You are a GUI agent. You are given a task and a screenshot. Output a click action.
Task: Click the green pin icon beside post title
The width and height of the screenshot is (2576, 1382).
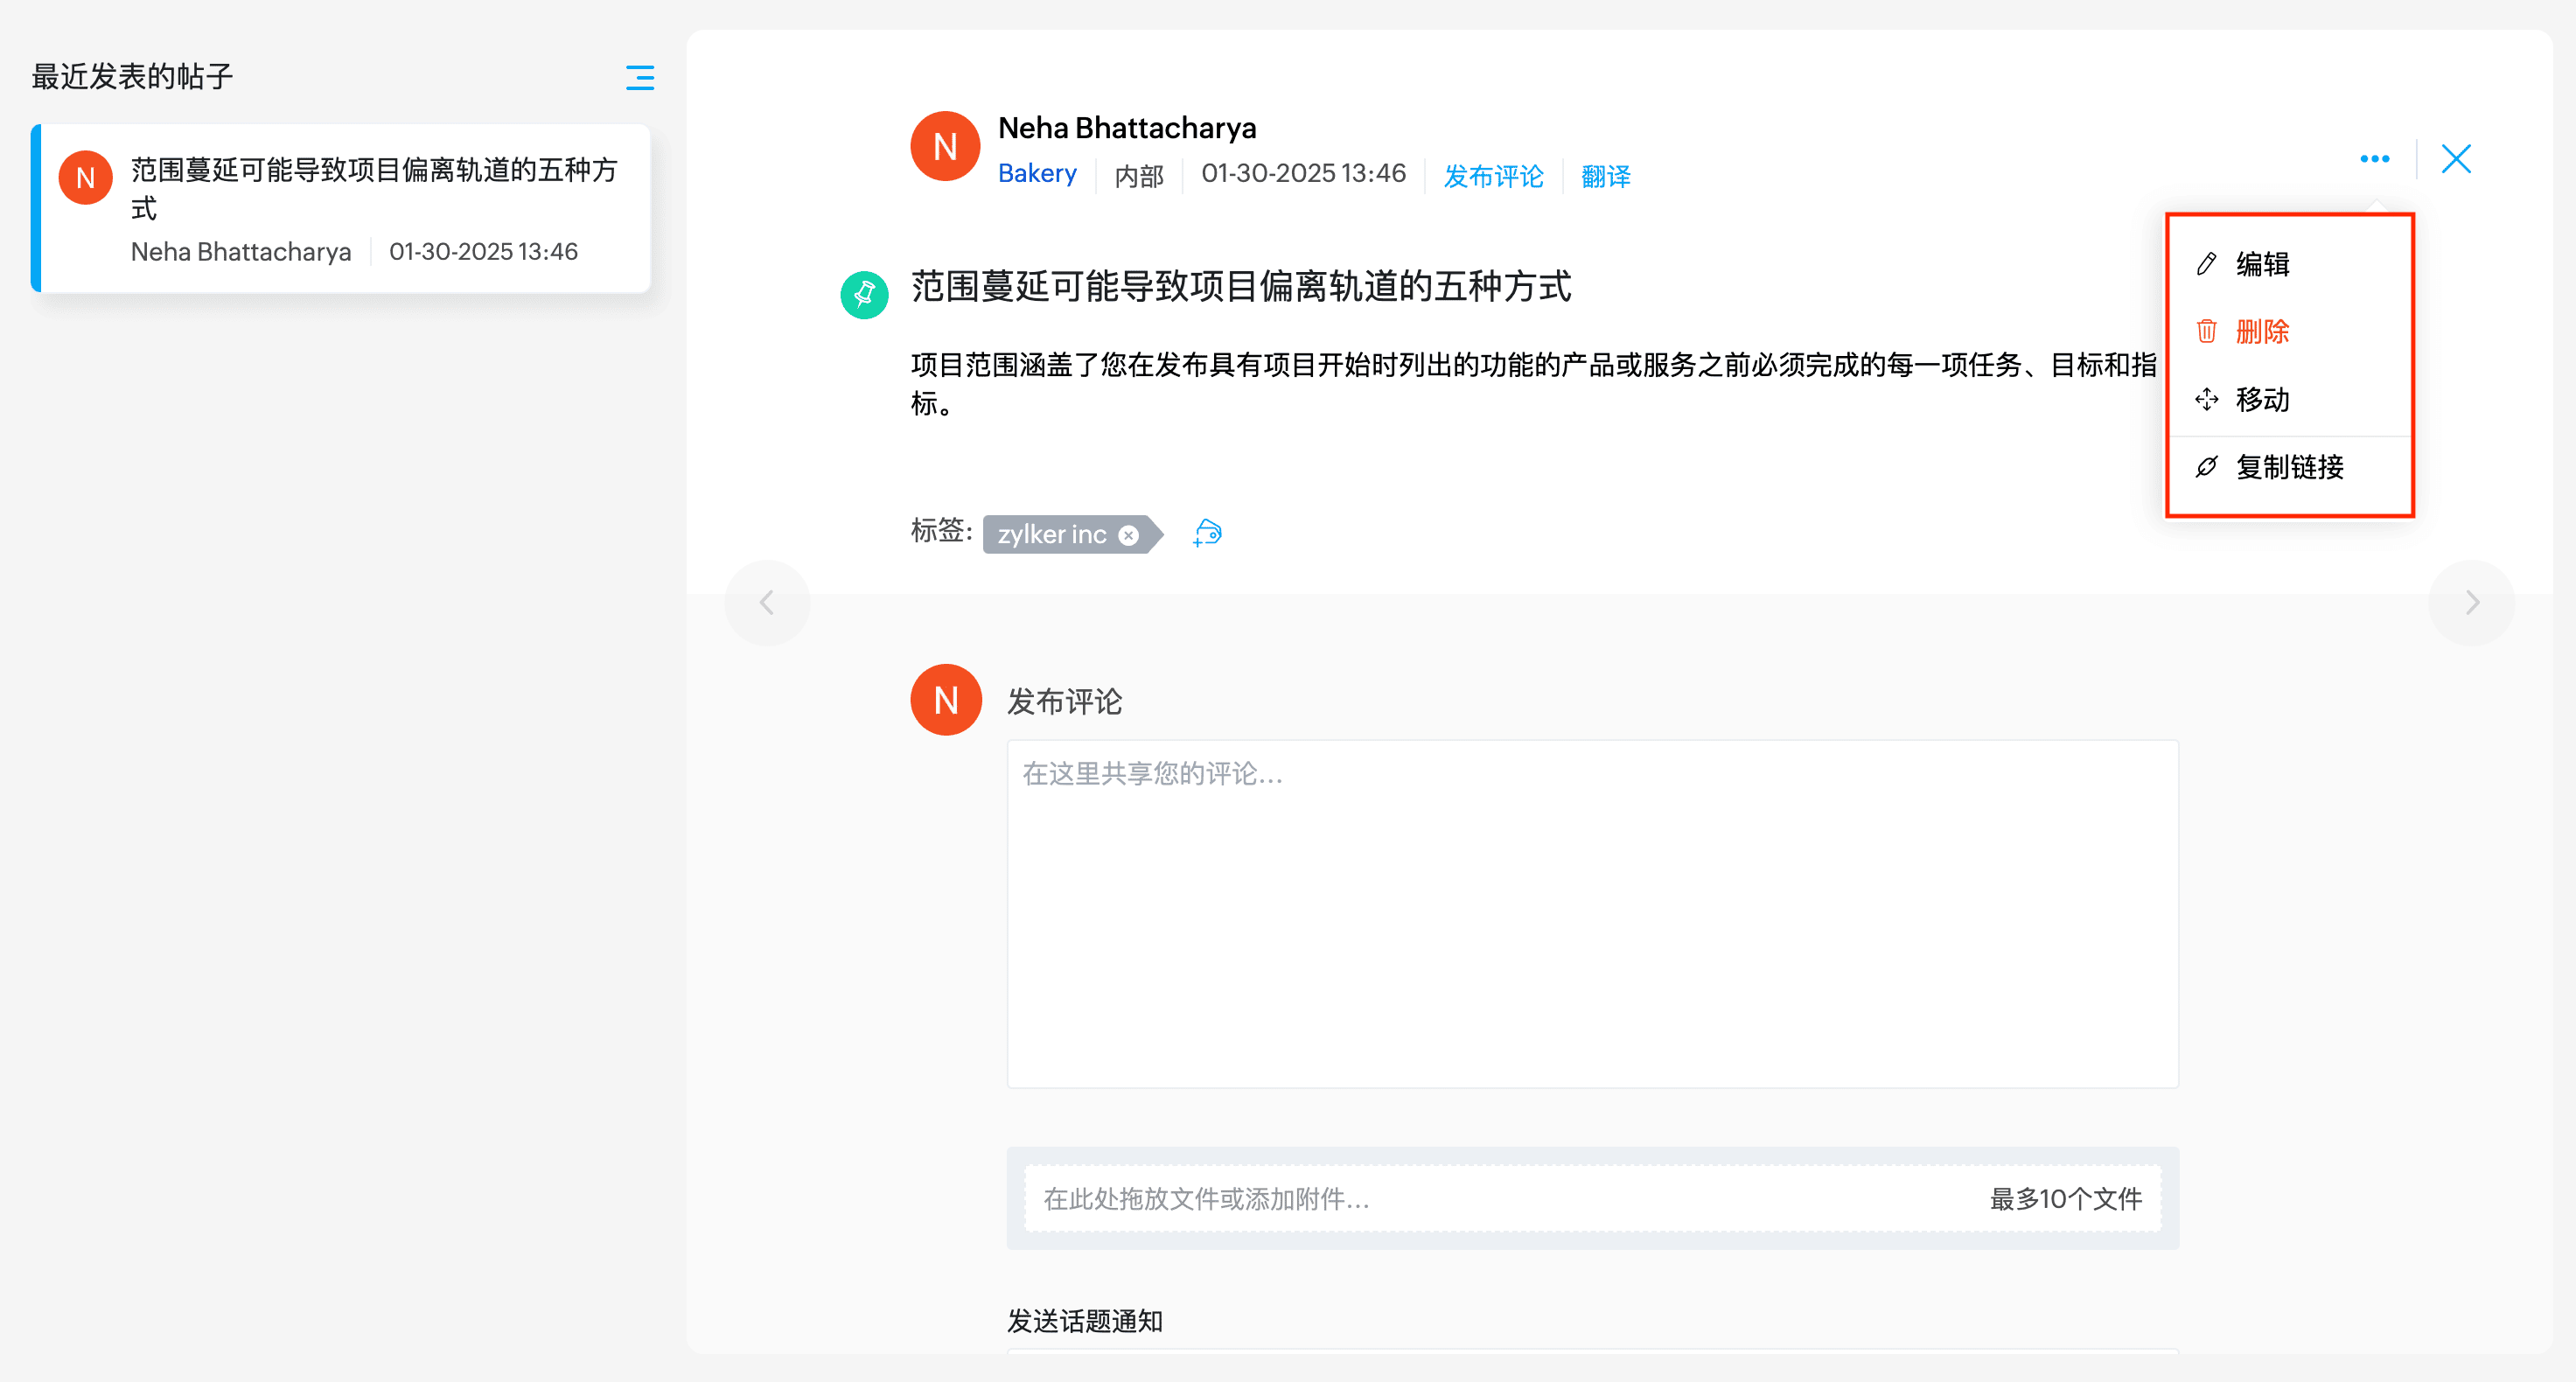click(x=864, y=295)
